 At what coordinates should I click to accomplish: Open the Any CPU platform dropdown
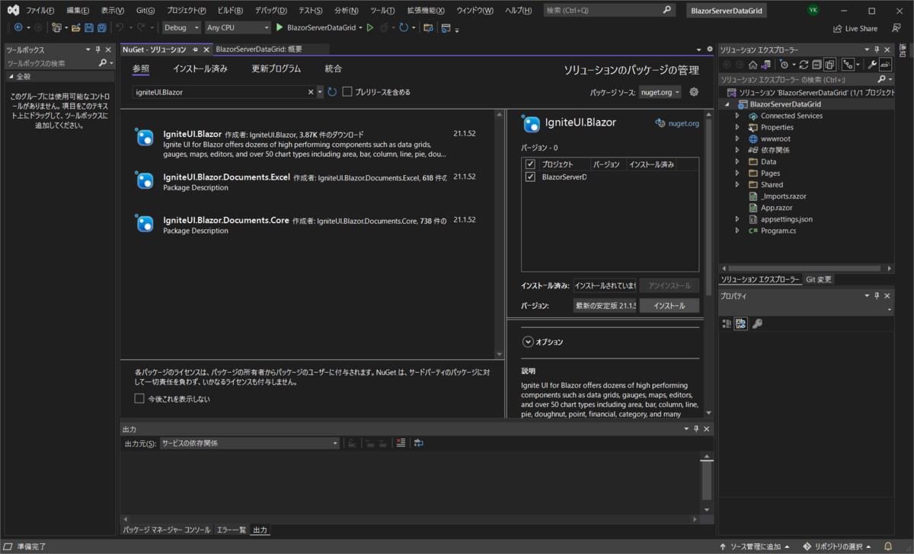(238, 27)
